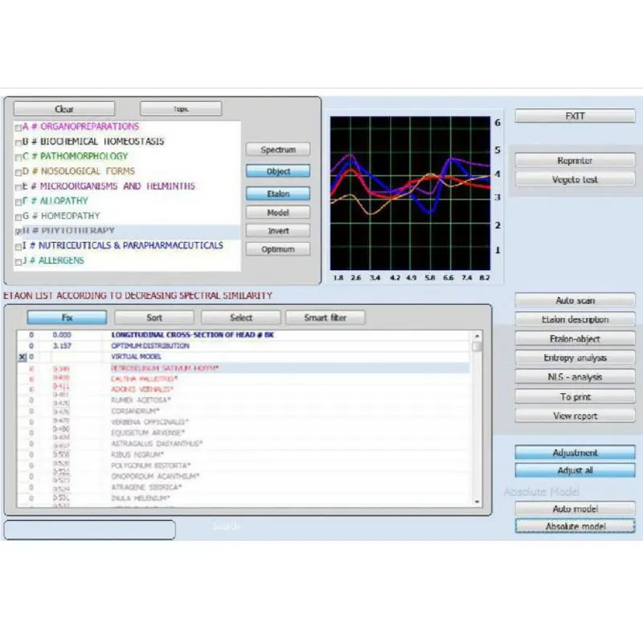The height and width of the screenshot is (643, 643).
Task: Toggle the Object button
Action: (x=278, y=171)
